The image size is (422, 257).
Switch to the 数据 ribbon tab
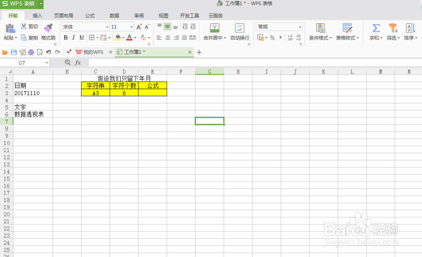tap(114, 16)
